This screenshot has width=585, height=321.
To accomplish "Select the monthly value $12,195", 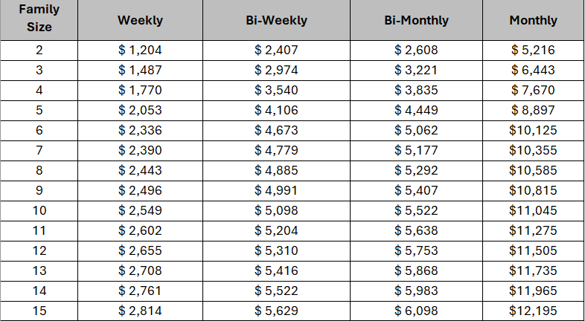I will [533, 312].
